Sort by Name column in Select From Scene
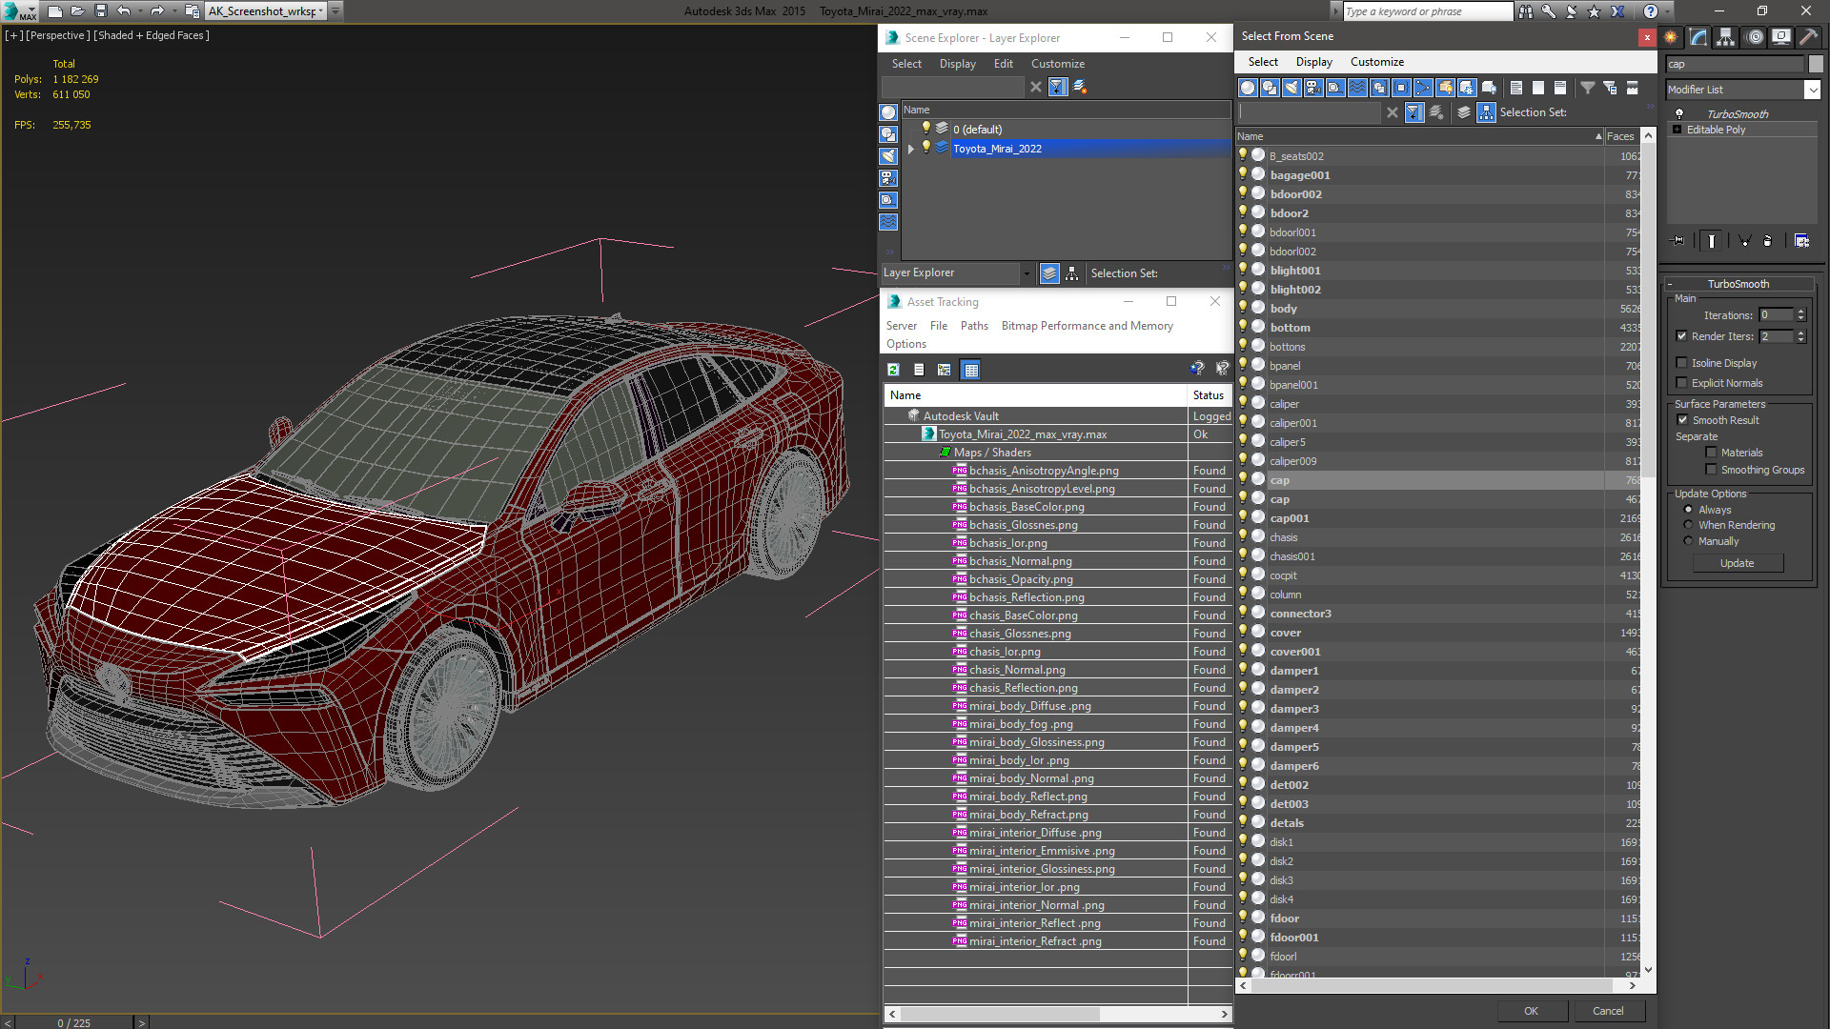The width and height of the screenshot is (1830, 1029). [1419, 136]
